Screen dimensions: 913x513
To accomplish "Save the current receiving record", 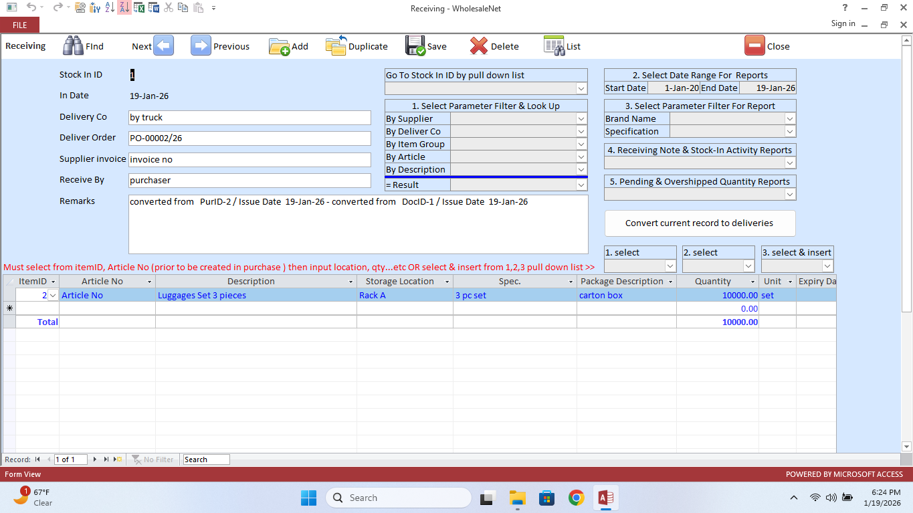I will click(x=427, y=46).
